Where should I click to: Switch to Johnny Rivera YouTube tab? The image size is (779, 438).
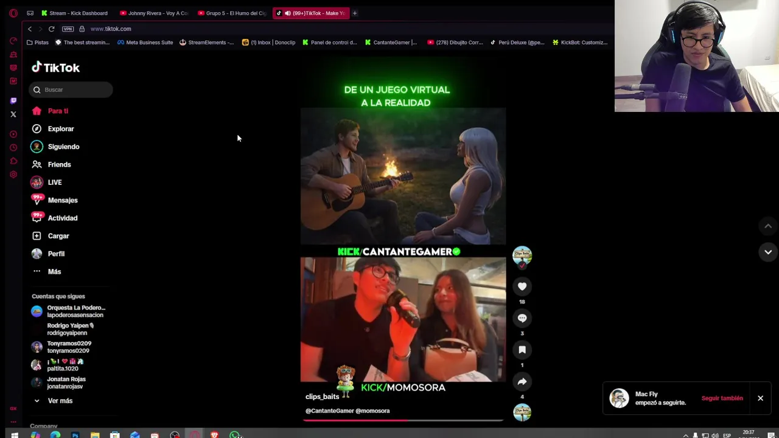[x=155, y=13]
